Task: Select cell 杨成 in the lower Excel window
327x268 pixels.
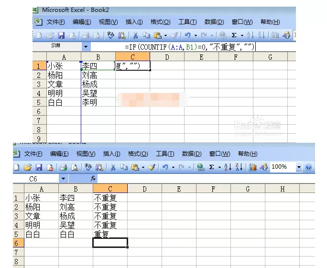Action: point(76,216)
